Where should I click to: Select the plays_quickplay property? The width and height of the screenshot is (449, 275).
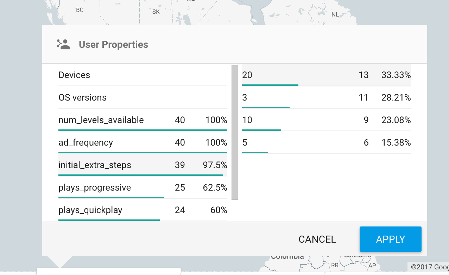90,210
